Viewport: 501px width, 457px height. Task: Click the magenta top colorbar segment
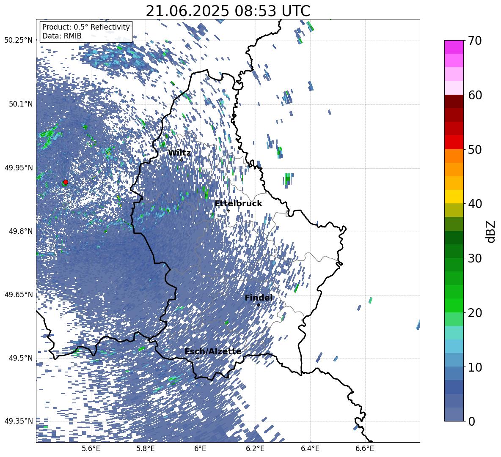coord(454,47)
